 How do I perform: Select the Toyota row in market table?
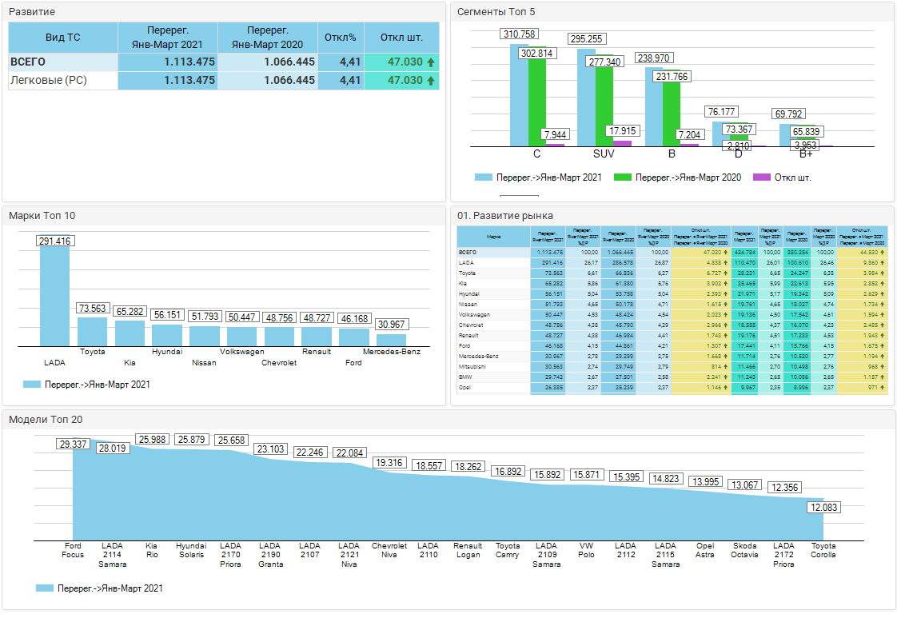466,273
